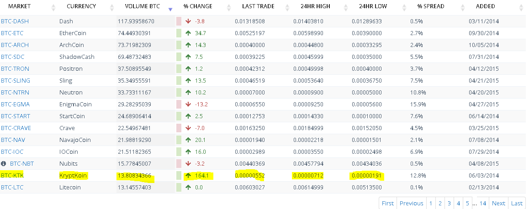The width and height of the screenshot is (529, 209).
Task: Click the red down arrow for Dash -3.8
Action: click(188, 21)
